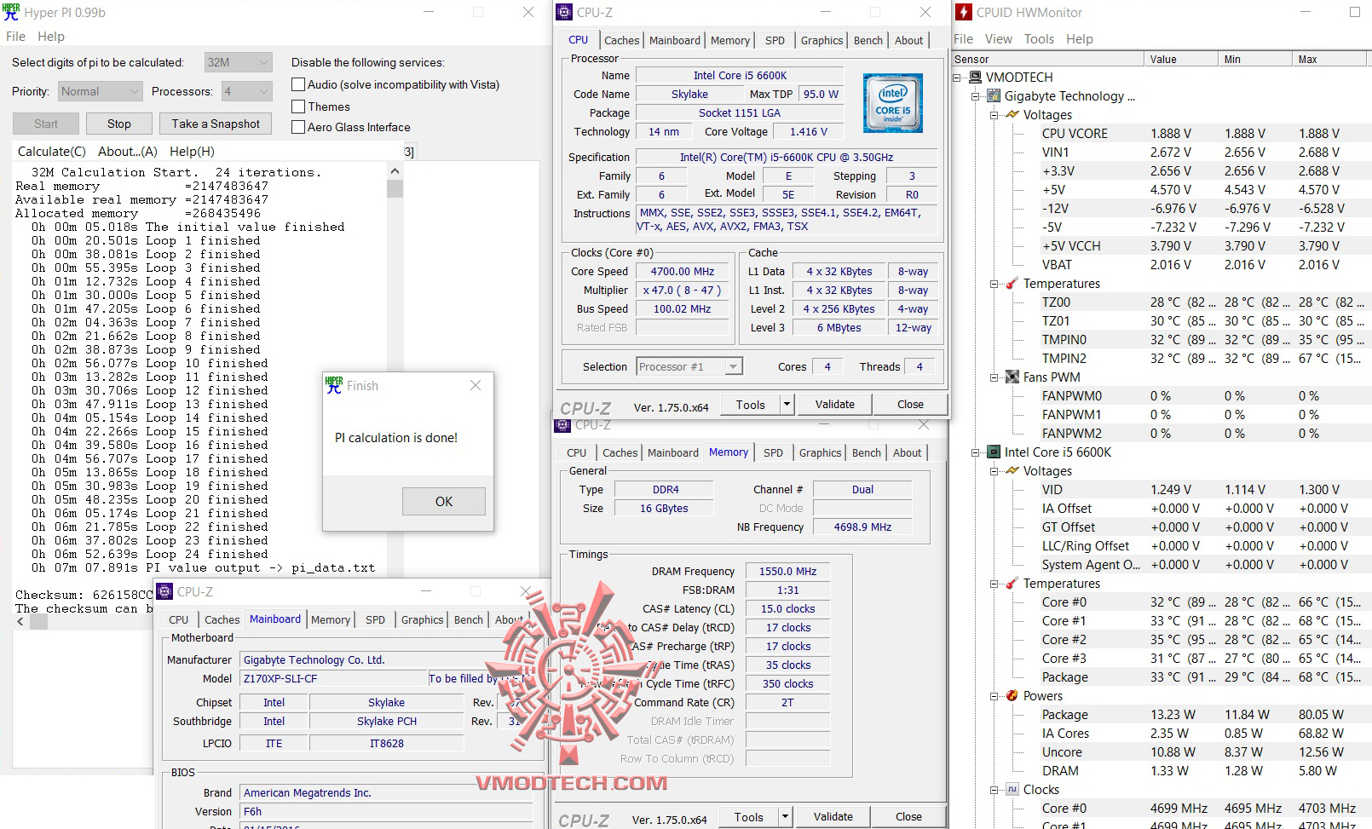
Task: Click the Core Speed value 4700.00 MHz
Action: [682, 271]
